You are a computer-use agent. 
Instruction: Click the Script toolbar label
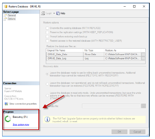48,13
